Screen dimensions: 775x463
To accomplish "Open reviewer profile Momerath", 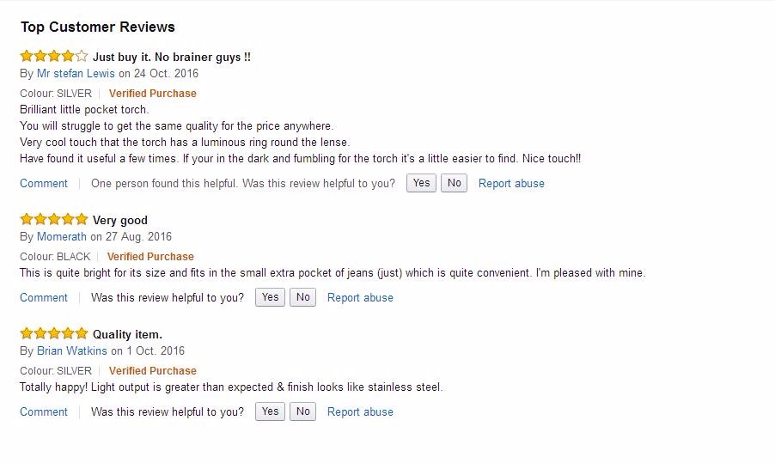I will [x=62, y=237].
